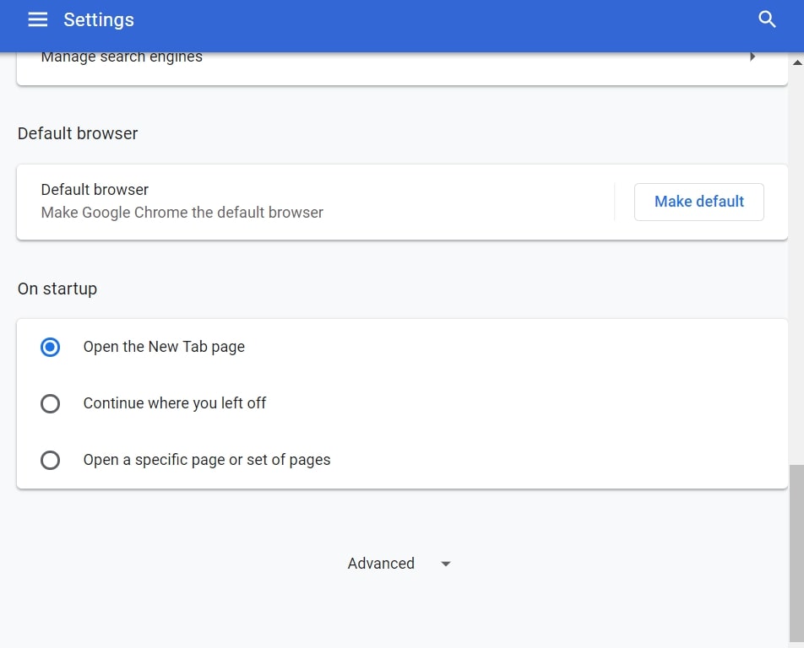Click the Continue where you left off label
The image size is (804, 648).
tap(174, 403)
